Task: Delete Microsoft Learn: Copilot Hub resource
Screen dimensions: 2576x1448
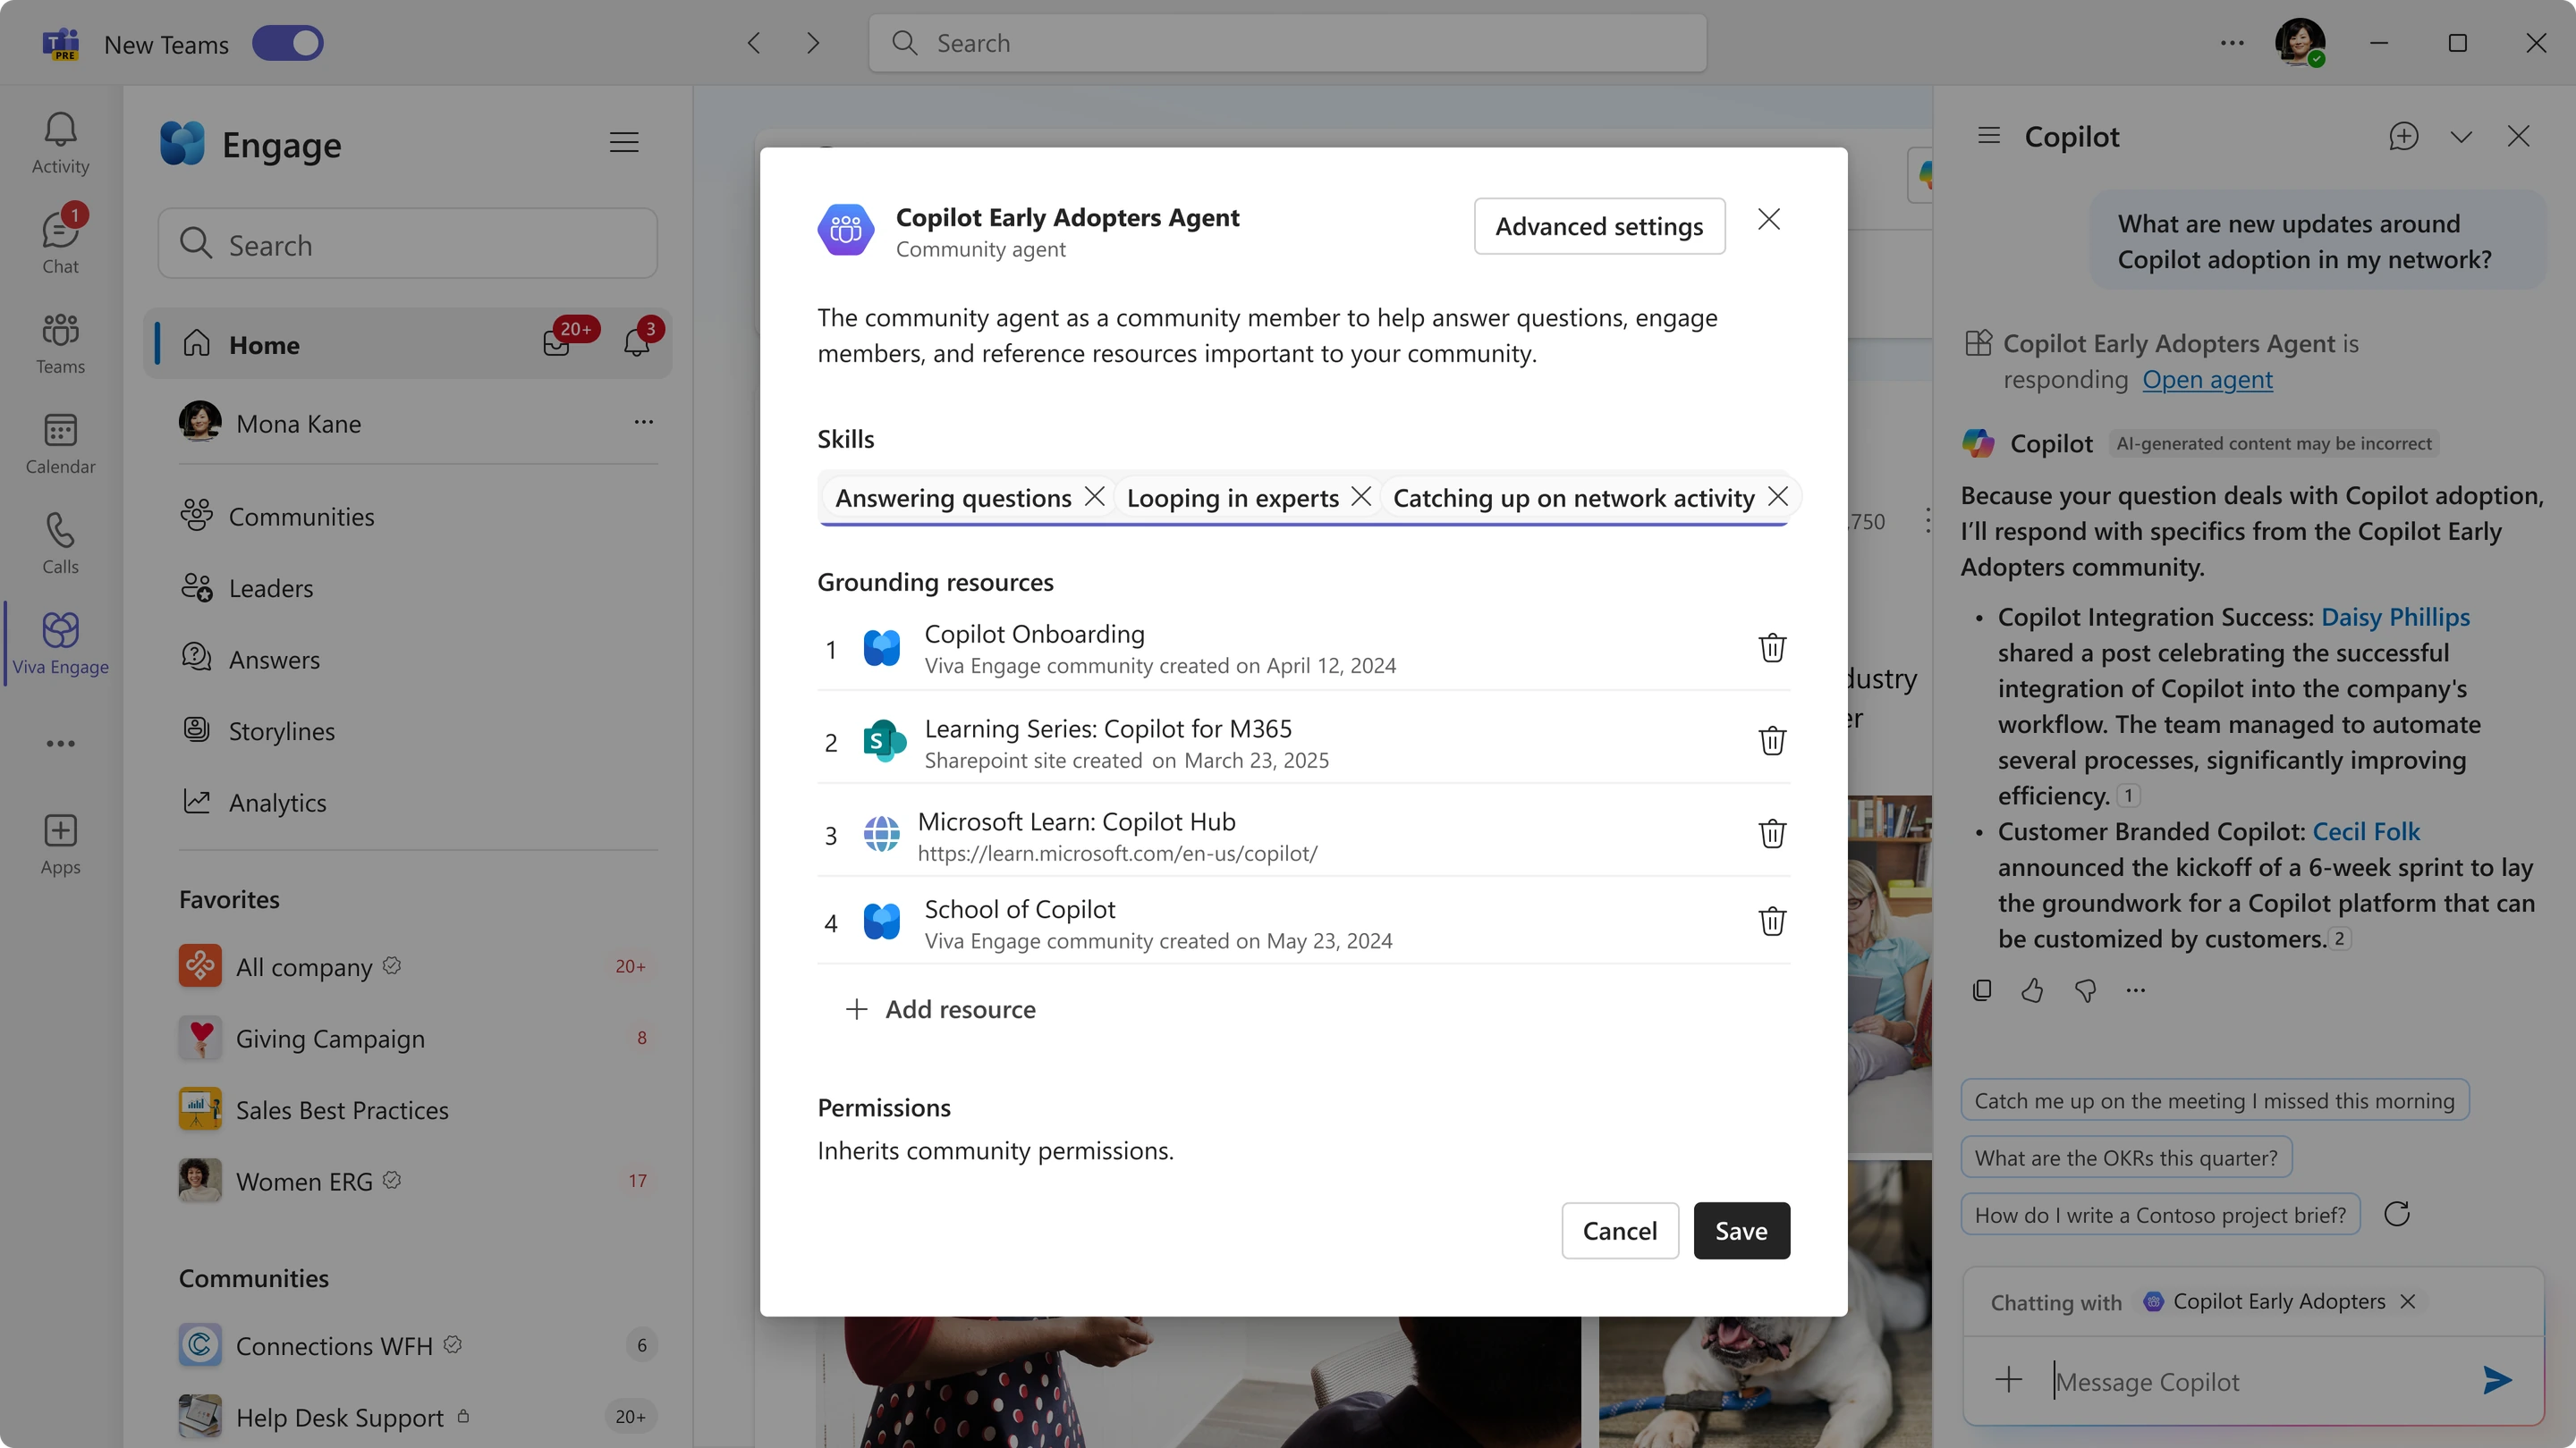Action: point(1772,833)
